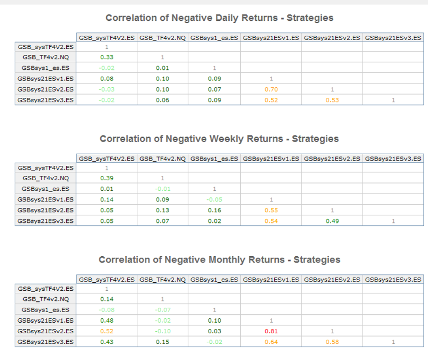Click the orange 0.64 monthly correlation value
The width and height of the screenshot is (428, 352).
pos(271,342)
